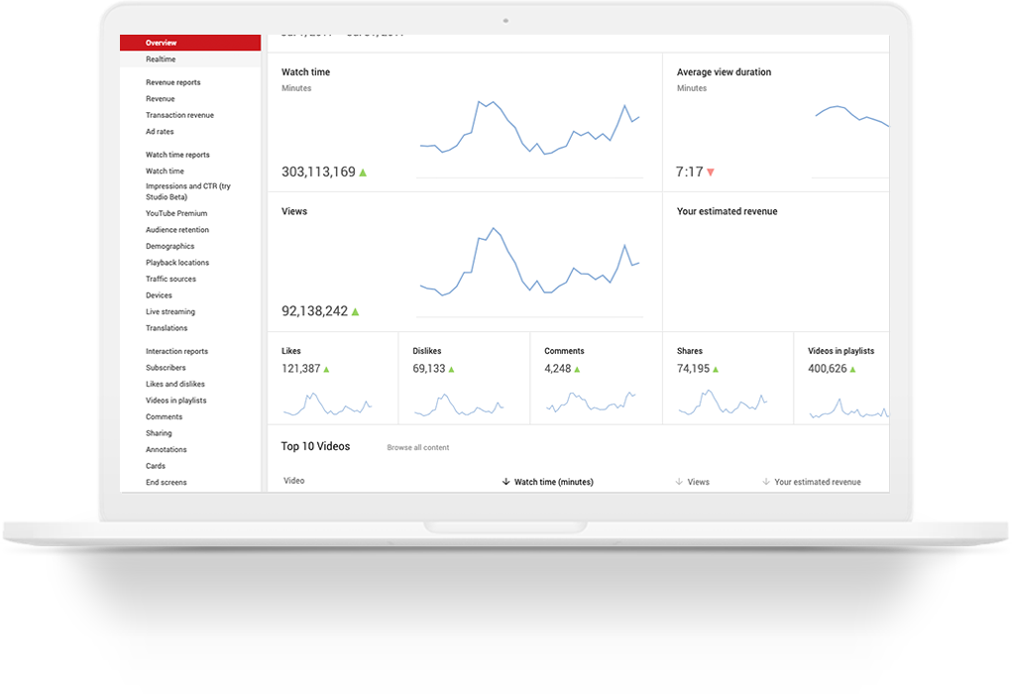
Task: Open Subscribers report
Action: coord(166,368)
